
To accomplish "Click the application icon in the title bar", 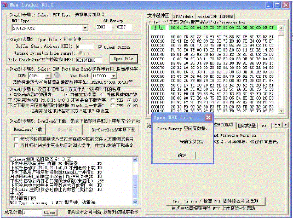I will point(5,5).
